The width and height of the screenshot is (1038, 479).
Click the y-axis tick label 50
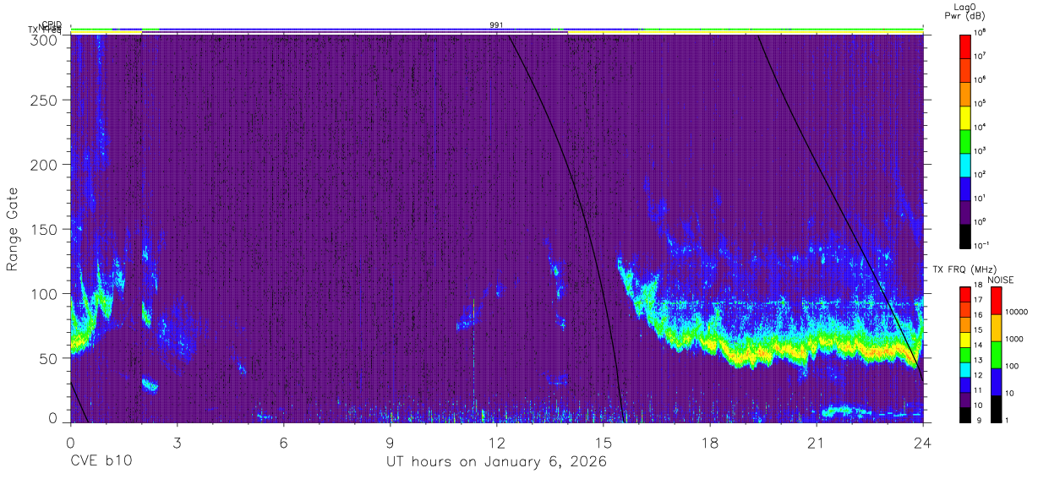point(48,357)
